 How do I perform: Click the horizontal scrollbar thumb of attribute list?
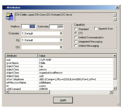click(x=29, y=92)
